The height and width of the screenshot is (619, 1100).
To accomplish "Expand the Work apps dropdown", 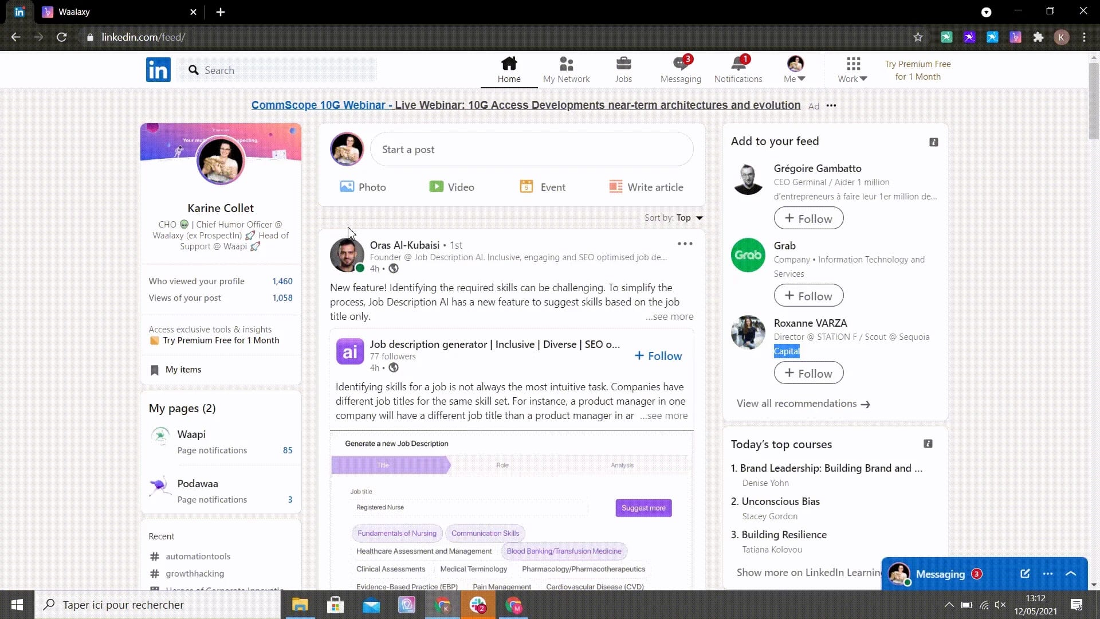I will (x=852, y=70).
